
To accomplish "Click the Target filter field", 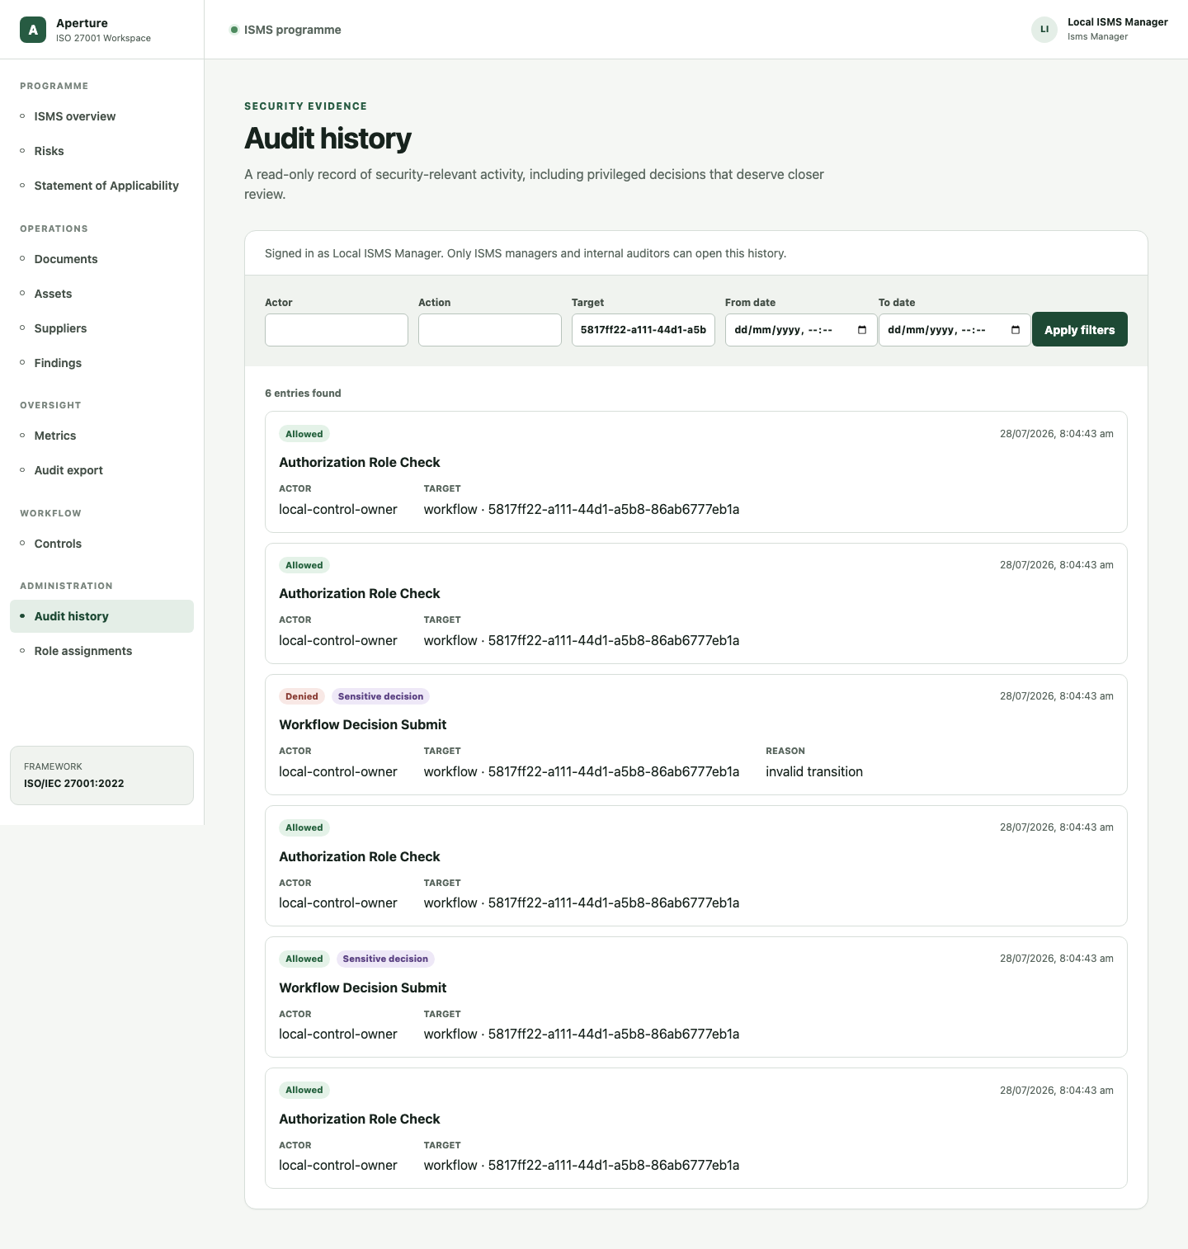I will point(643,330).
